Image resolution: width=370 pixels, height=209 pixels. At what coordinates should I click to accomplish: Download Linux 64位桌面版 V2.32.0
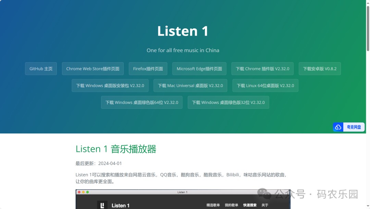[x=265, y=86]
